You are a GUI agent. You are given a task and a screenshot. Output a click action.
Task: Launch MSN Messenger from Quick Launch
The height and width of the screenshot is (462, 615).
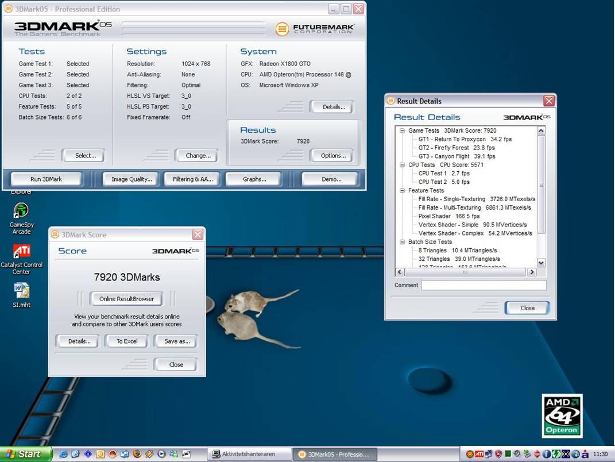click(x=174, y=454)
